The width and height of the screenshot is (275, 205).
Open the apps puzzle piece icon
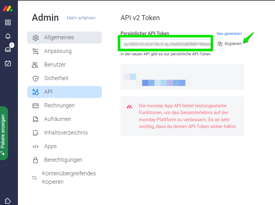tap(8, 201)
